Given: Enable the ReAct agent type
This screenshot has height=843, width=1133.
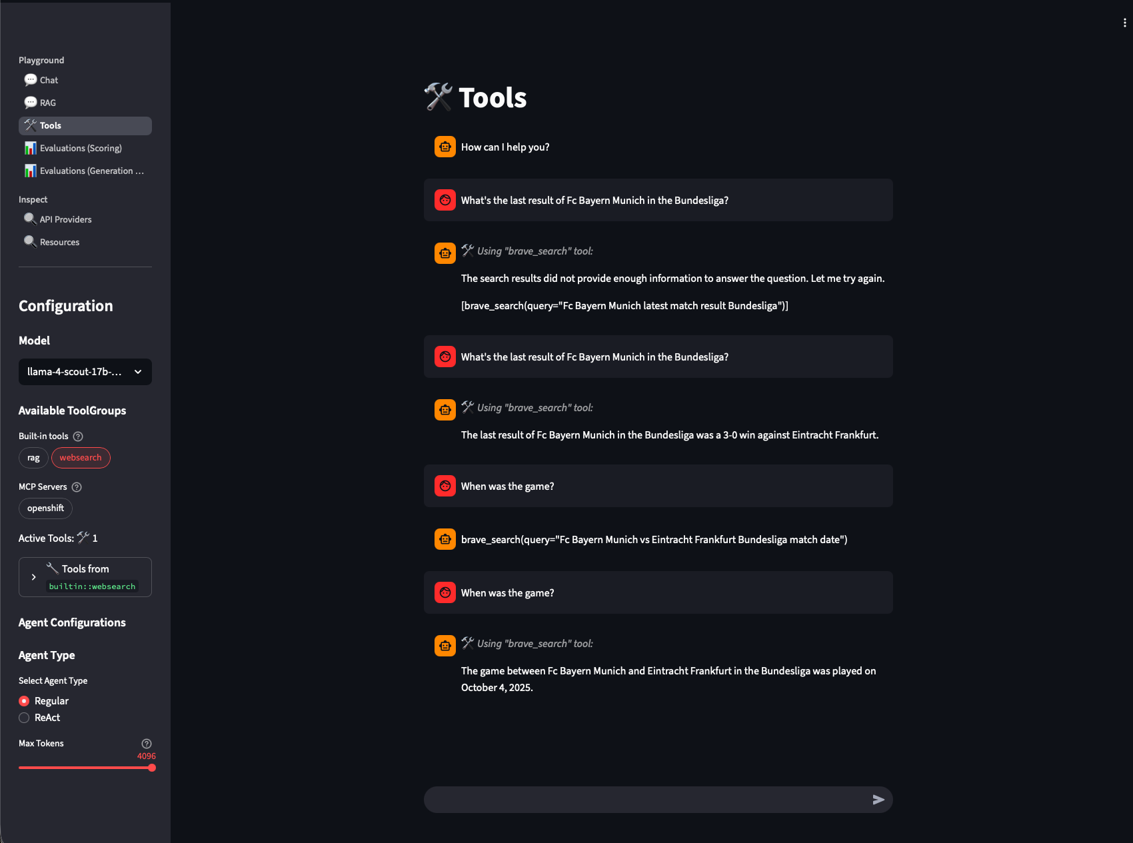Looking at the screenshot, I should click(x=24, y=718).
